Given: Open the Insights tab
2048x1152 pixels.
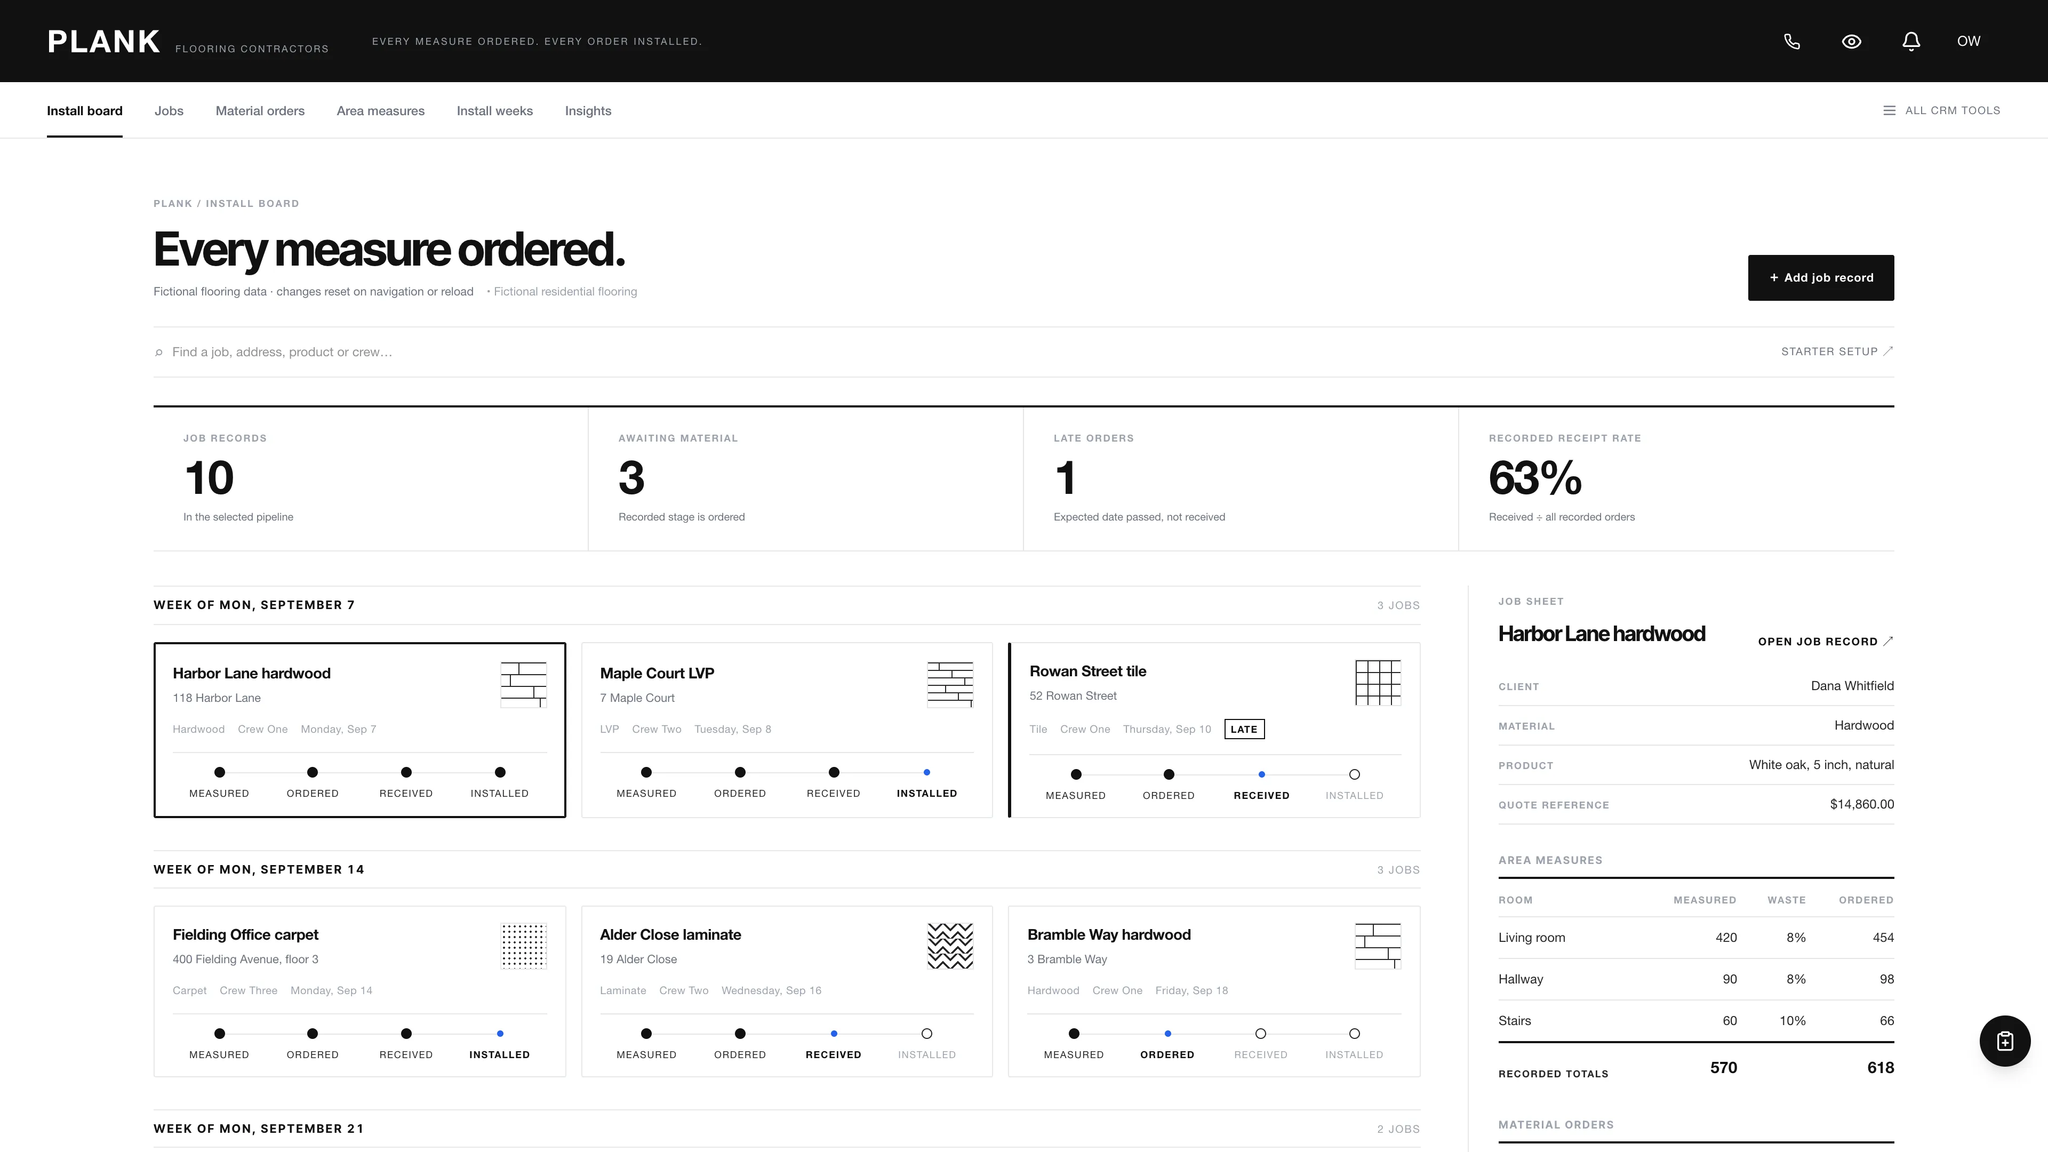Looking at the screenshot, I should [x=588, y=110].
